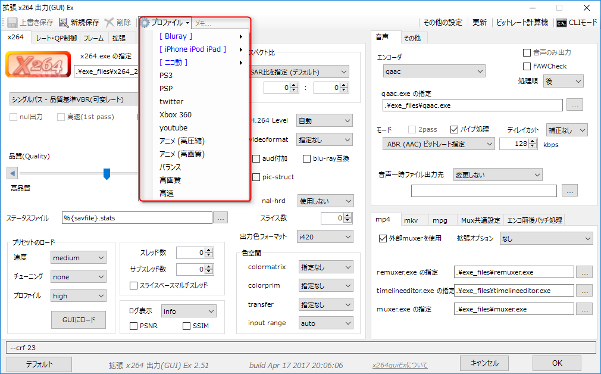Enable SSIM checkbox
601x374 pixels.
coord(186,326)
